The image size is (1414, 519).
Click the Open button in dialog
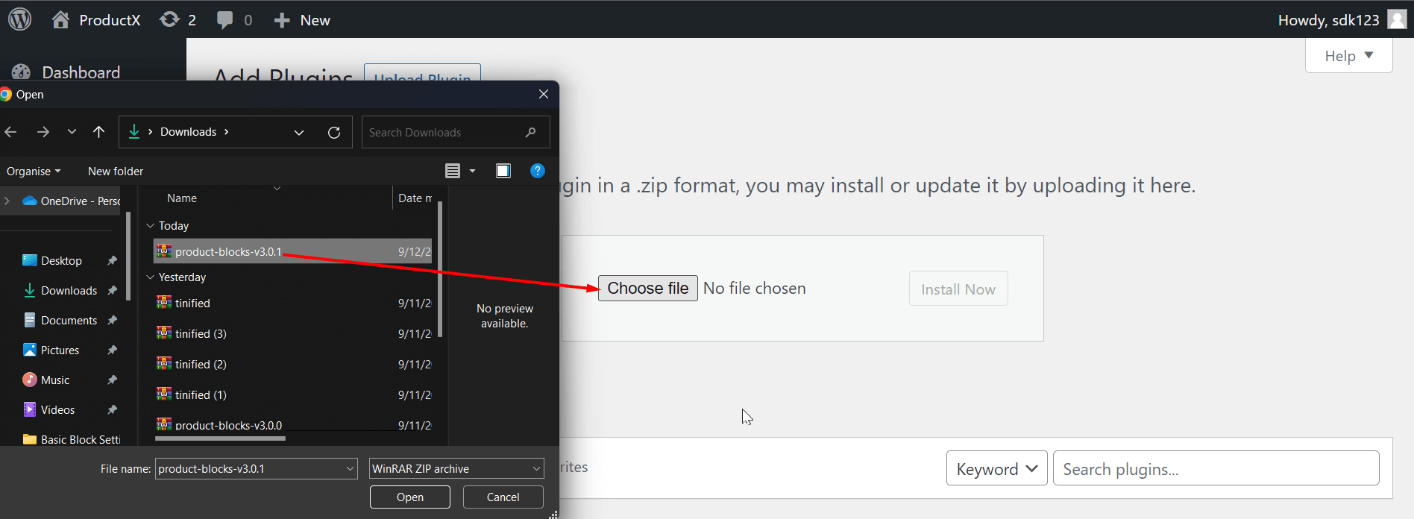pyautogui.click(x=410, y=497)
